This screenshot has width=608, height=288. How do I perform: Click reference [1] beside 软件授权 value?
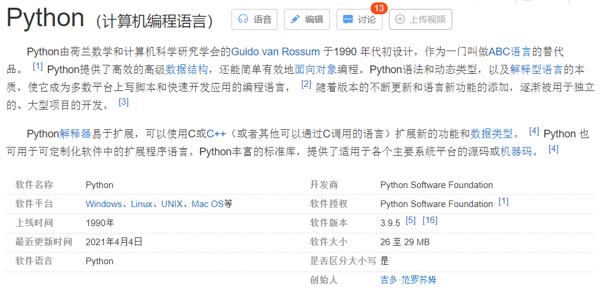[x=504, y=201]
